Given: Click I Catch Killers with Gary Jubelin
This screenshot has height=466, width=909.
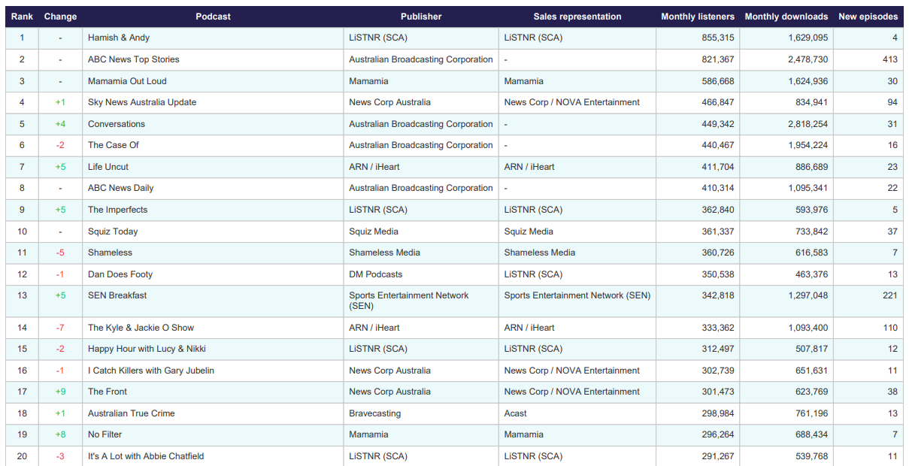Looking at the screenshot, I should tap(150, 371).
